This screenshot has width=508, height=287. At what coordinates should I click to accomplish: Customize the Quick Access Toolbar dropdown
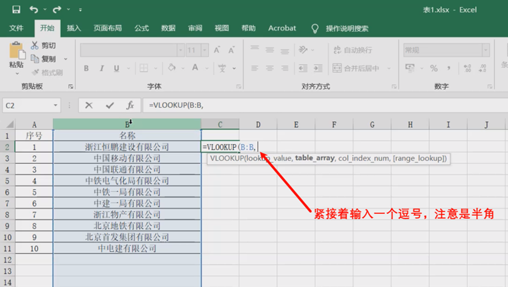point(80,10)
